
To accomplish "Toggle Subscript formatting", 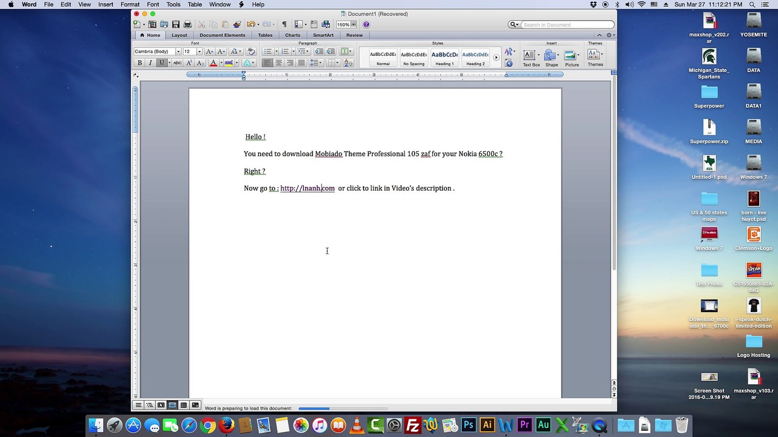I will coord(200,63).
